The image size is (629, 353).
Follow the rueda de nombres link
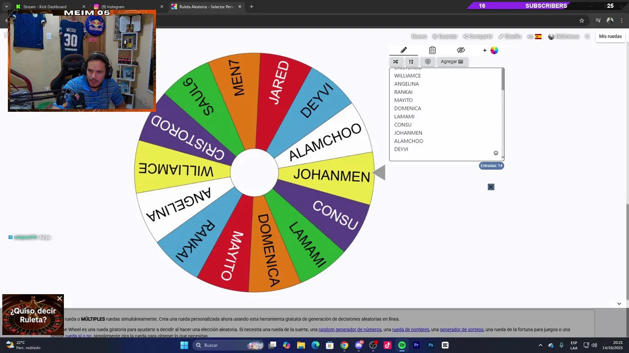click(x=410, y=329)
